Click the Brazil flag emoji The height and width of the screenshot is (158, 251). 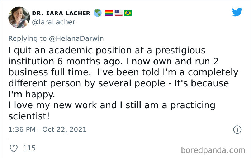(128, 13)
